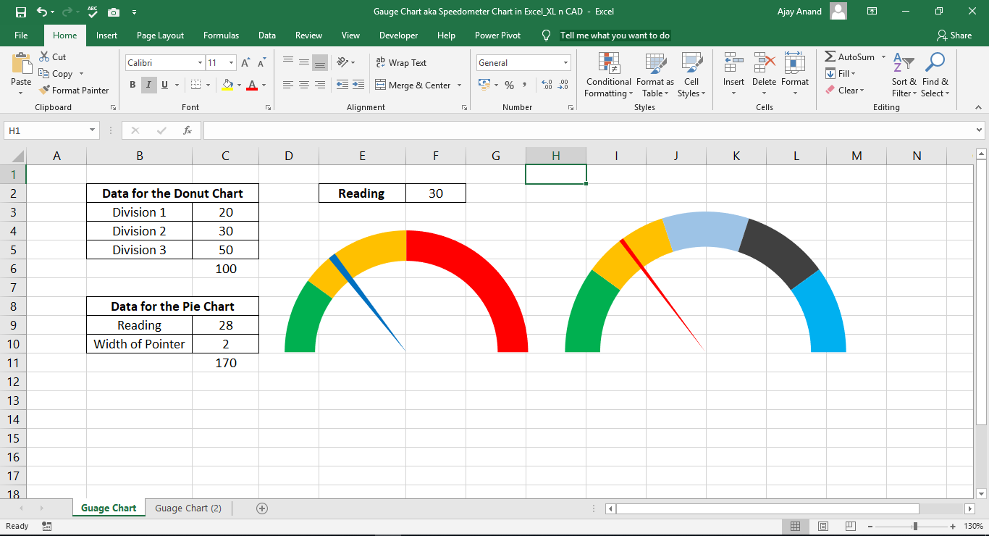Click the Paste clipboard icon

click(x=21, y=64)
